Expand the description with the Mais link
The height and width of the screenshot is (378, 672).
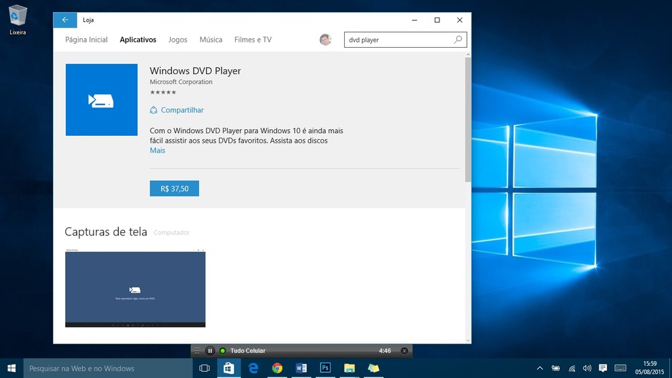[x=157, y=150]
